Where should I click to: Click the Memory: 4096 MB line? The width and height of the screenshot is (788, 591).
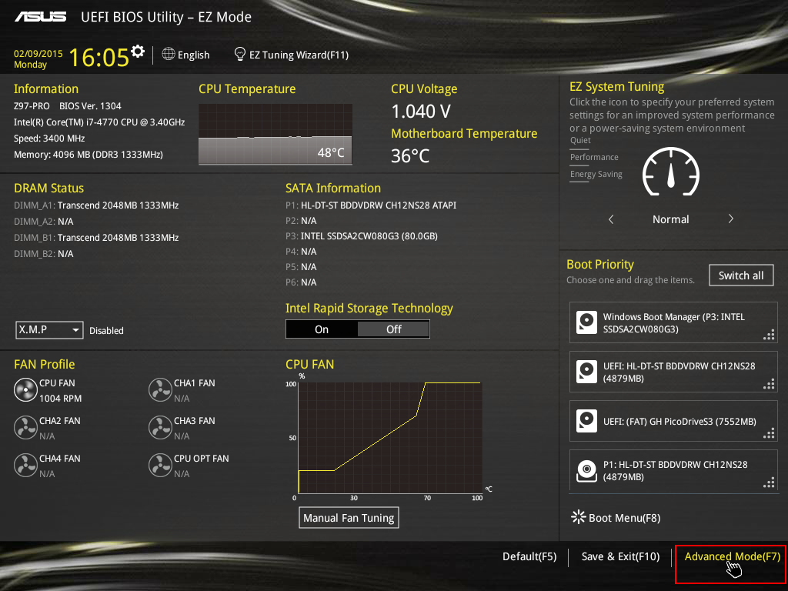[88, 154]
